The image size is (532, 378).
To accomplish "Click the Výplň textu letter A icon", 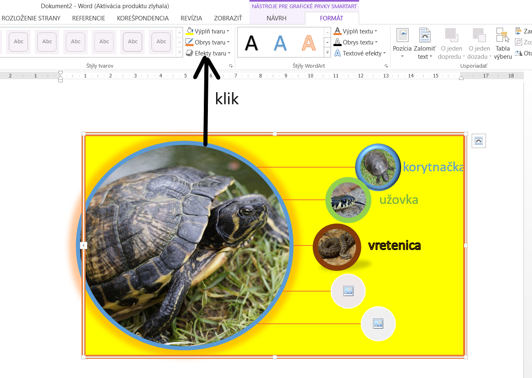I will pyautogui.click(x=338, y=31).
